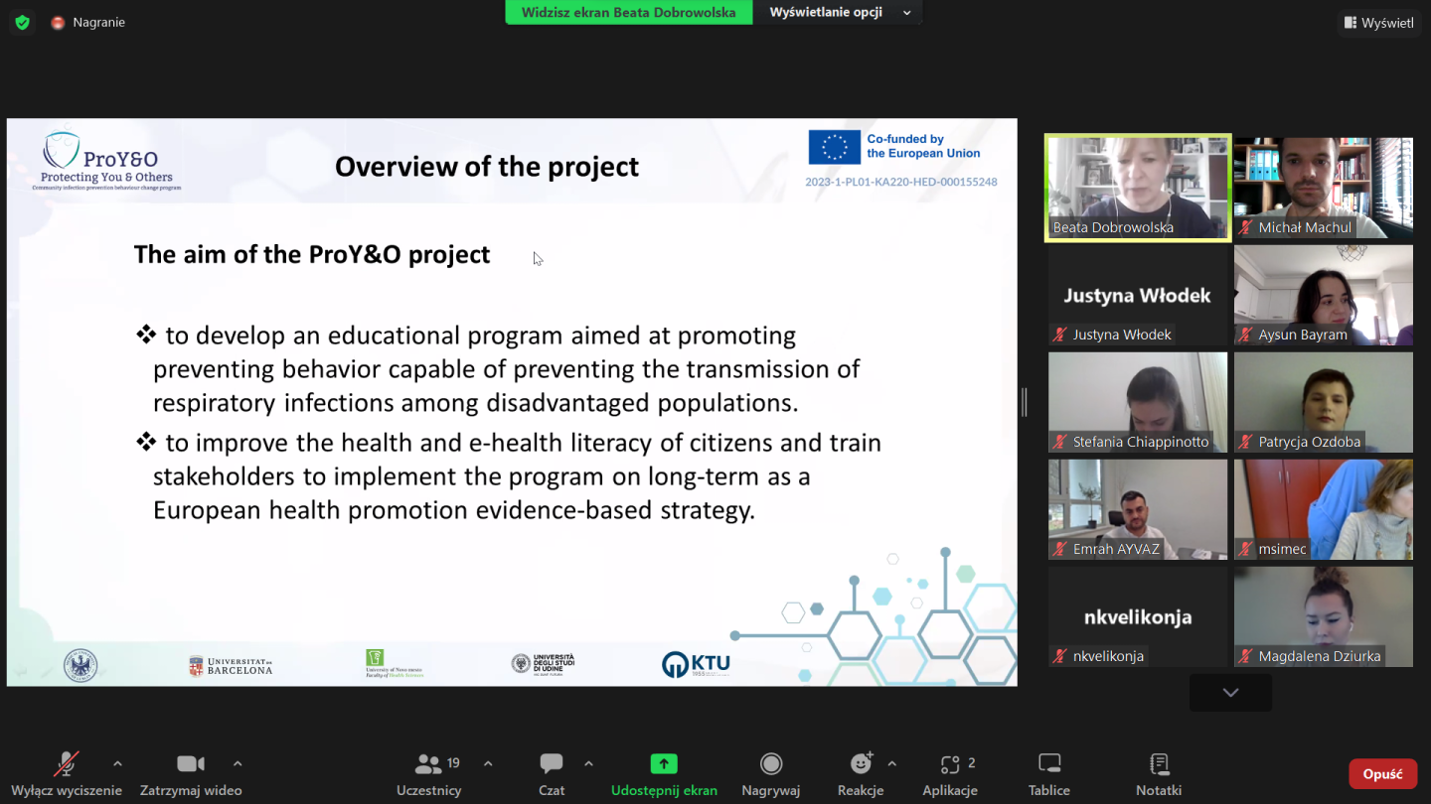Open Notatki notes
Image resolution: width=1431 pixels, height=804 pixels.
click(x=1159, y=774)
